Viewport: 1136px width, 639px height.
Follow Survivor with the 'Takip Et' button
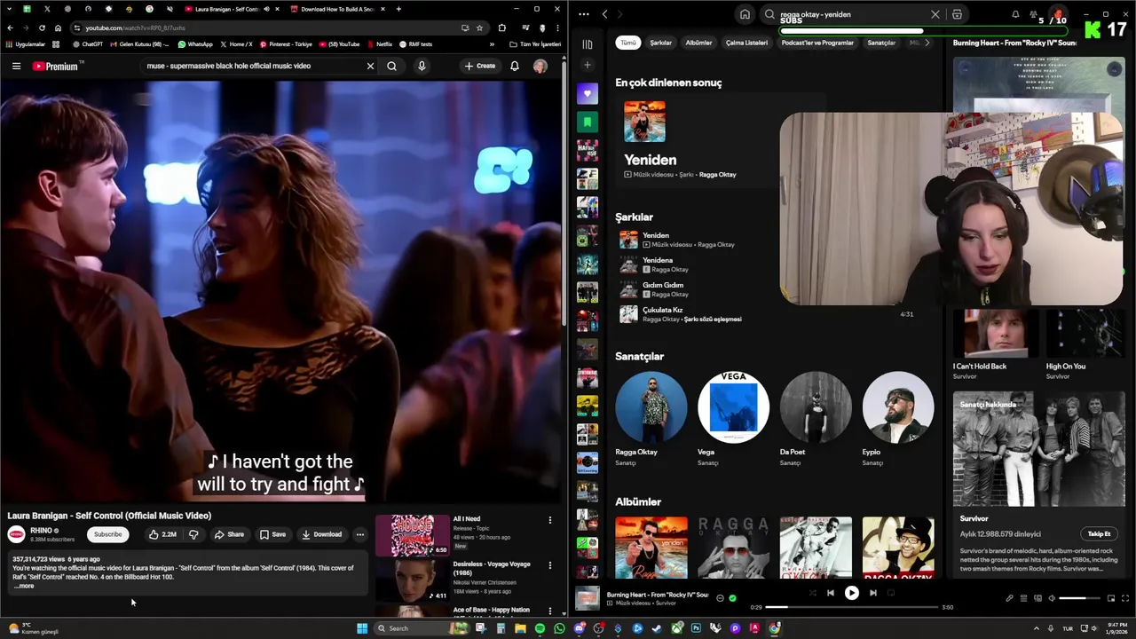pos(1099,534)
